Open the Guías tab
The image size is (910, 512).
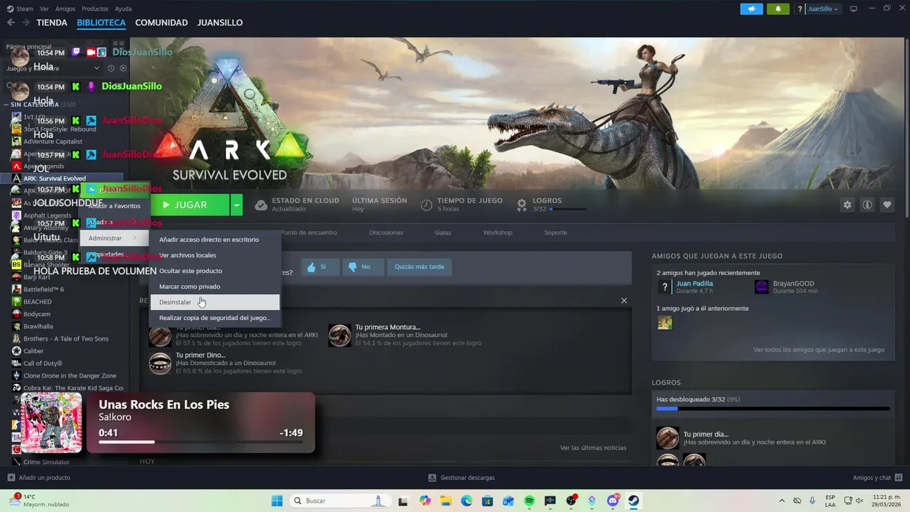tap(443, 233)
